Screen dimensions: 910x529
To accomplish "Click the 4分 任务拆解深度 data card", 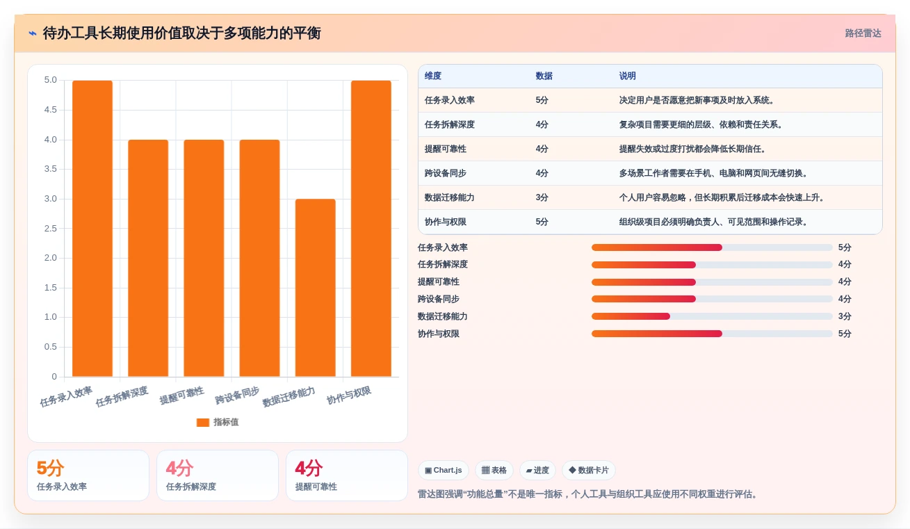I will [x=218, y=475].
